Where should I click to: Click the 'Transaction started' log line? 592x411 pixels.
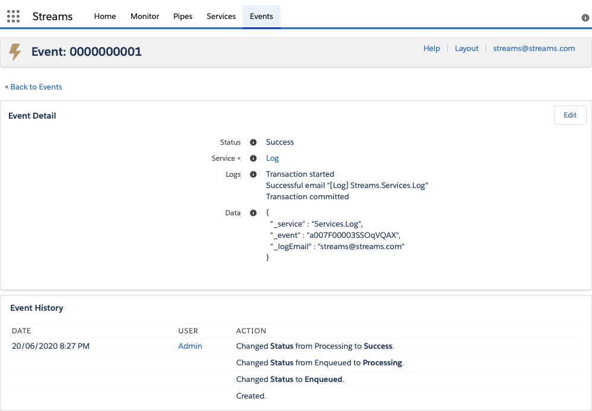(x=300, y=174)
